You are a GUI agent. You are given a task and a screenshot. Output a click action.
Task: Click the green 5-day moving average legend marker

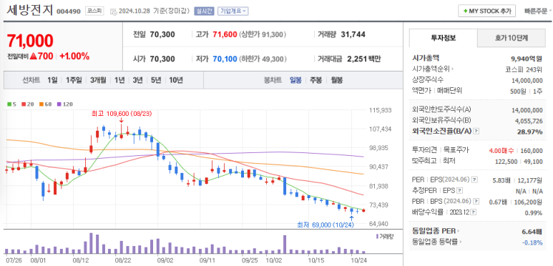click(x=9, y=104)
